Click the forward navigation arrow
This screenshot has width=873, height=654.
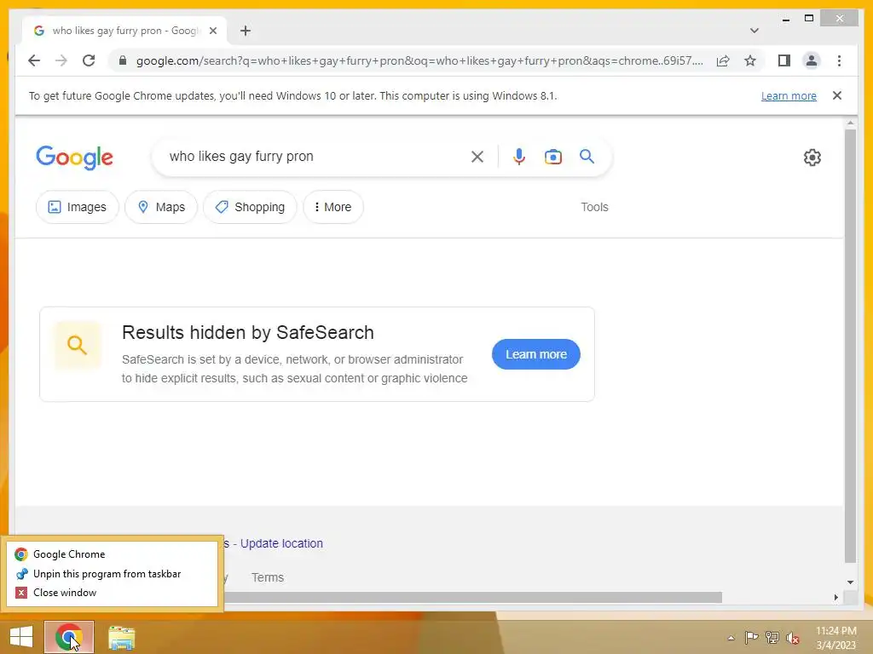[x=61, y=60]
